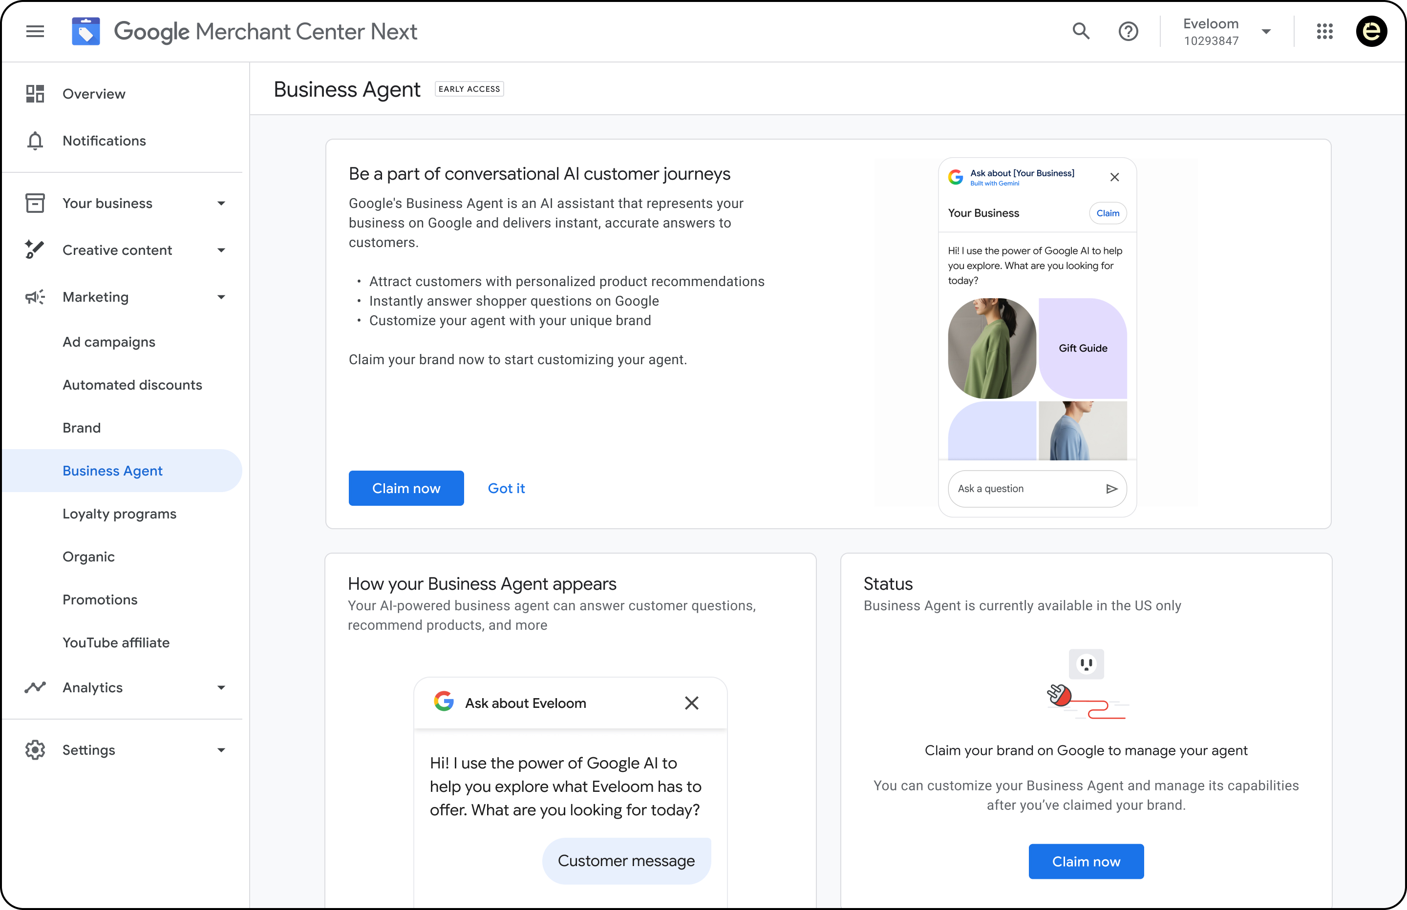Send the question via the arrow icon

pyautogui.click(x=1112, y=489)
